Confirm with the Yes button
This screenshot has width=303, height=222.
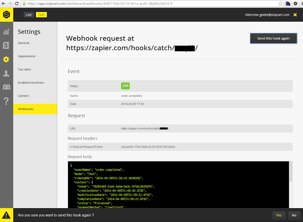(x=279, y=215)
